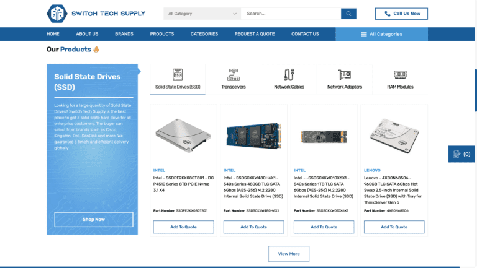The image size is (477, 268).
Task: Select the Transceivers category icon
Action: (234, 75)
